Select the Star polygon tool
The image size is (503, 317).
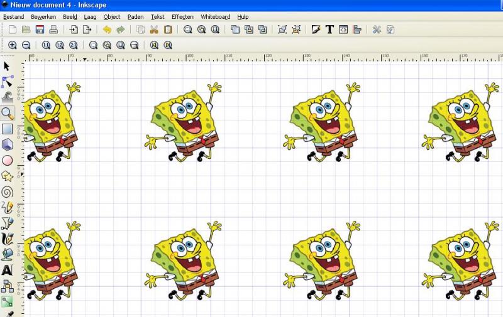[x=7, y=176]
